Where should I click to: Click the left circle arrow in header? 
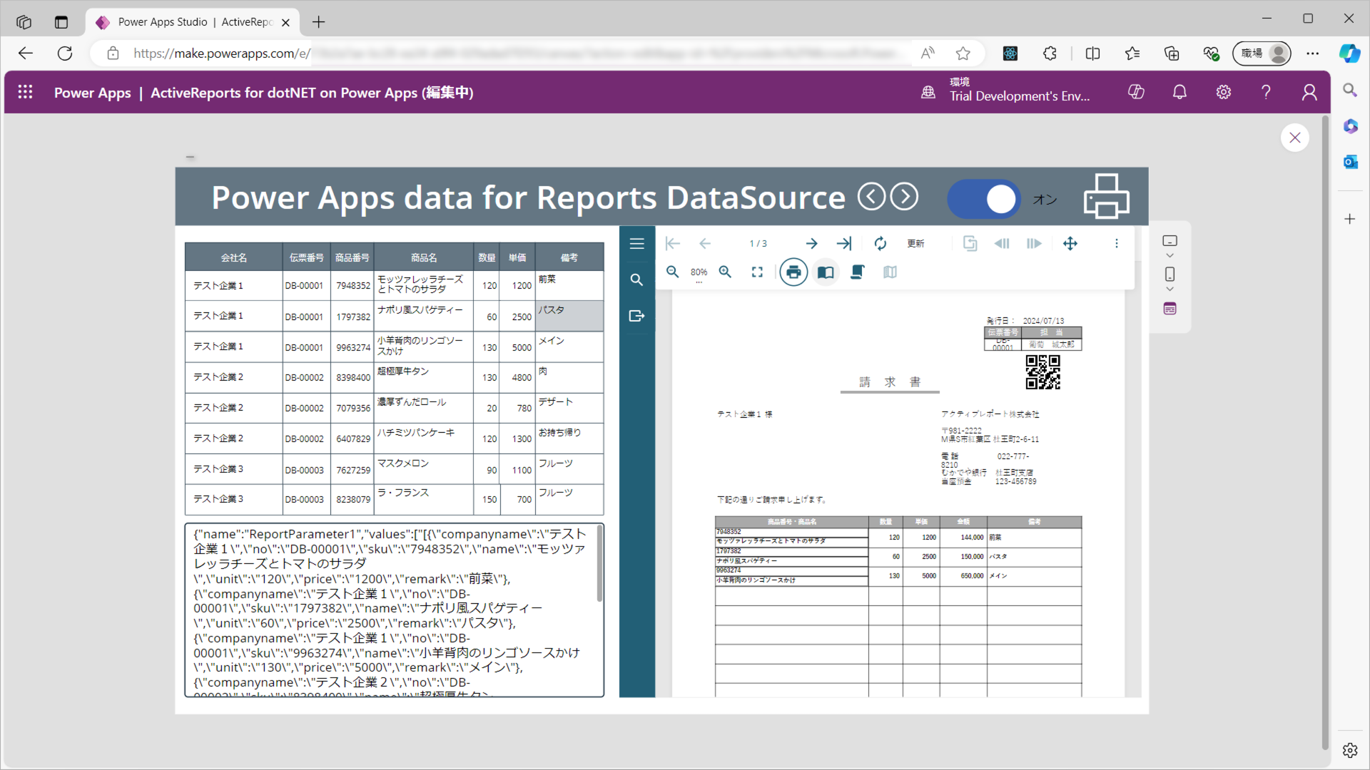pyautogui.click(x=871, y=197)
